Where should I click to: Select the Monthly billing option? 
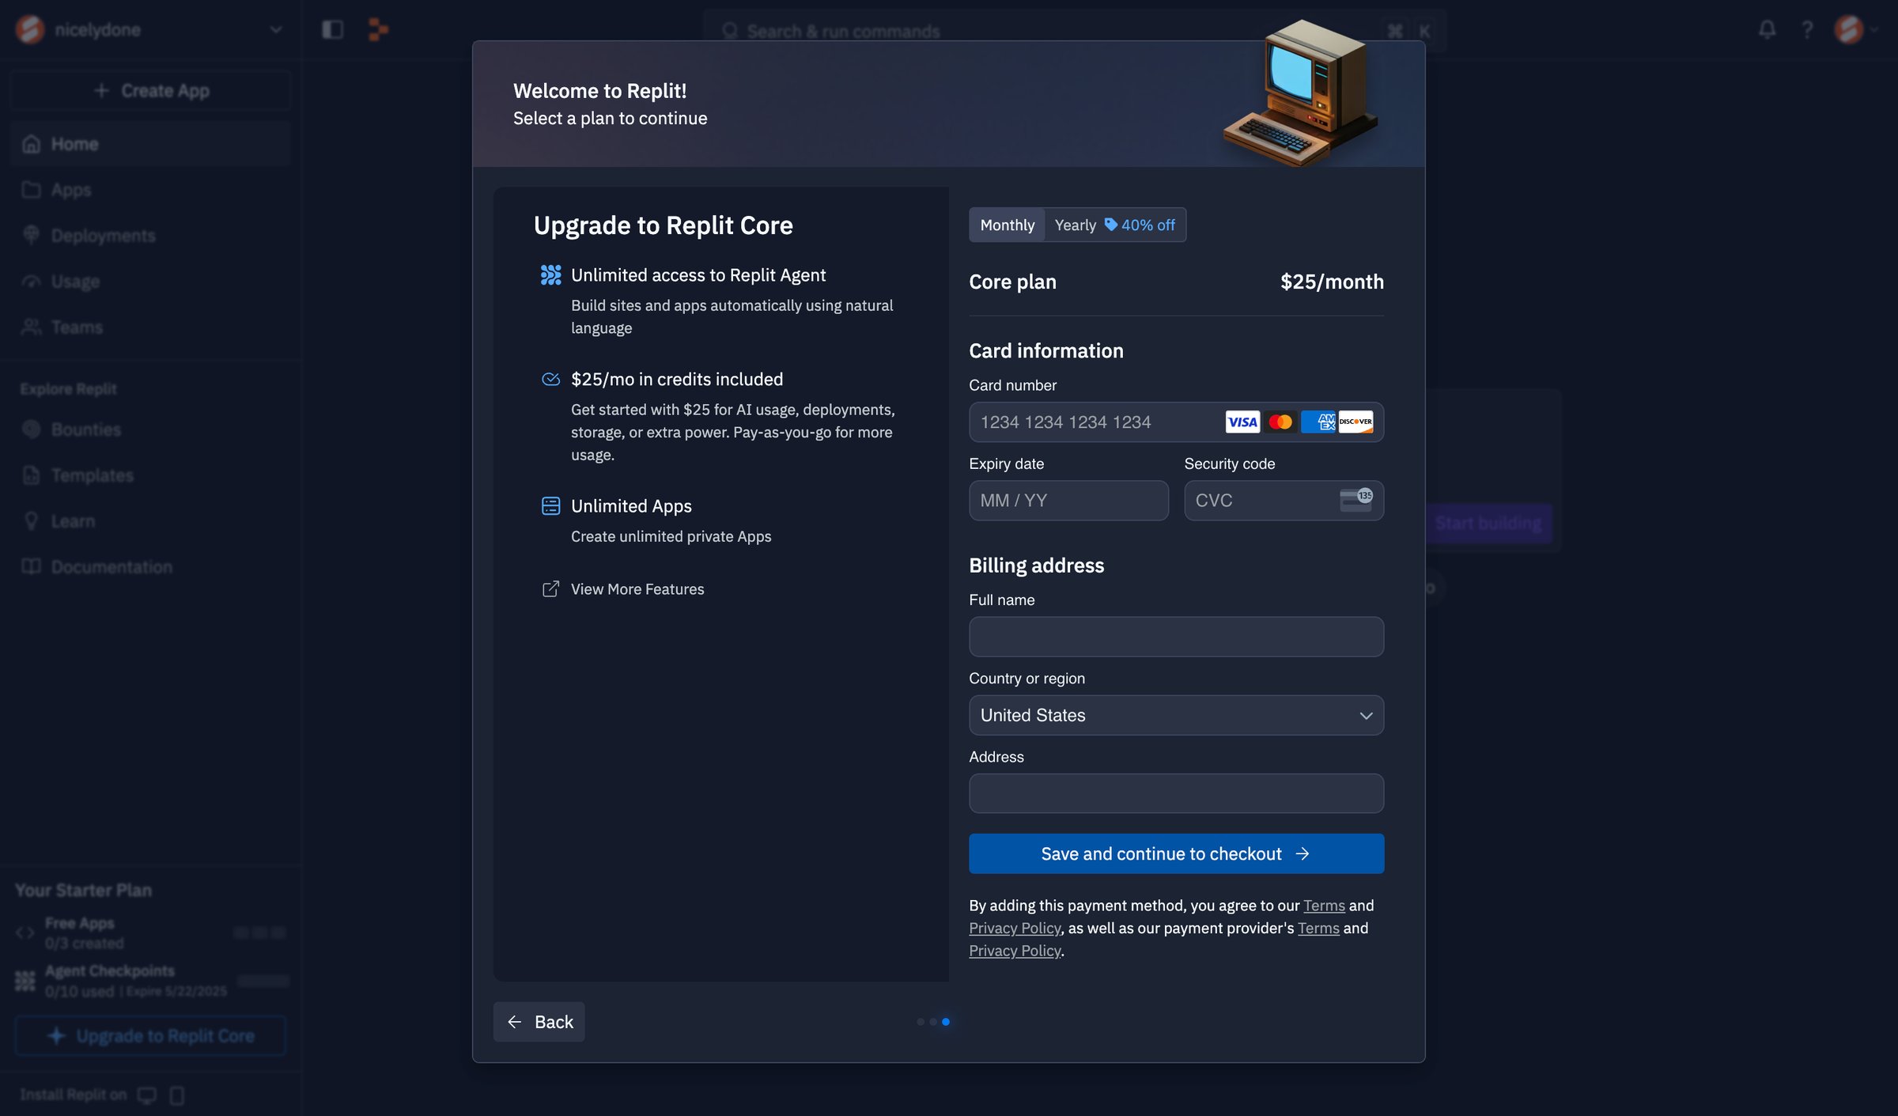1007,225
